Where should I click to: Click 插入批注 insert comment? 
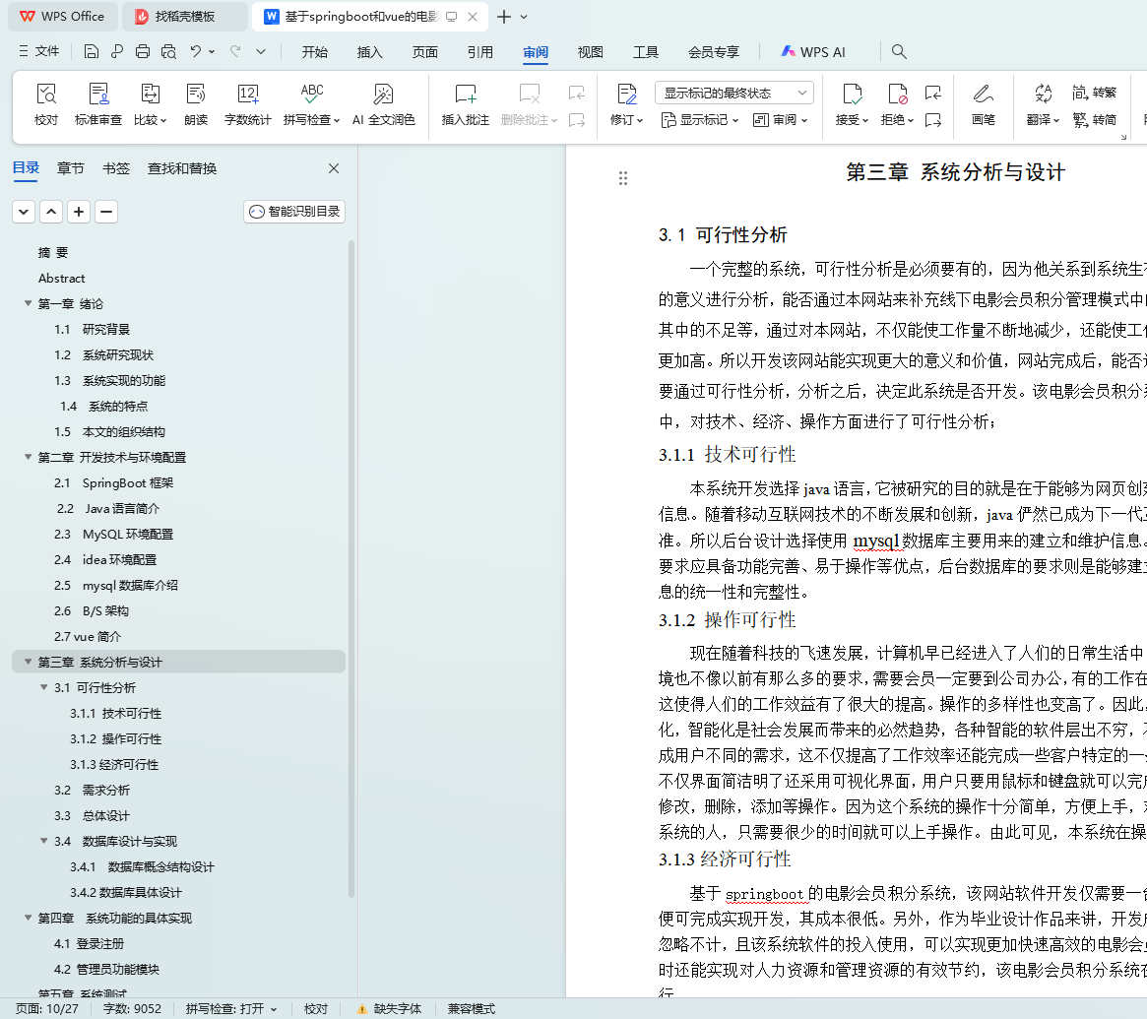466,104
